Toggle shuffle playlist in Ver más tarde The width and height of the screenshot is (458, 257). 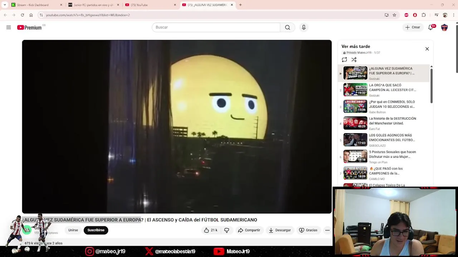click(x=354, y=60)
